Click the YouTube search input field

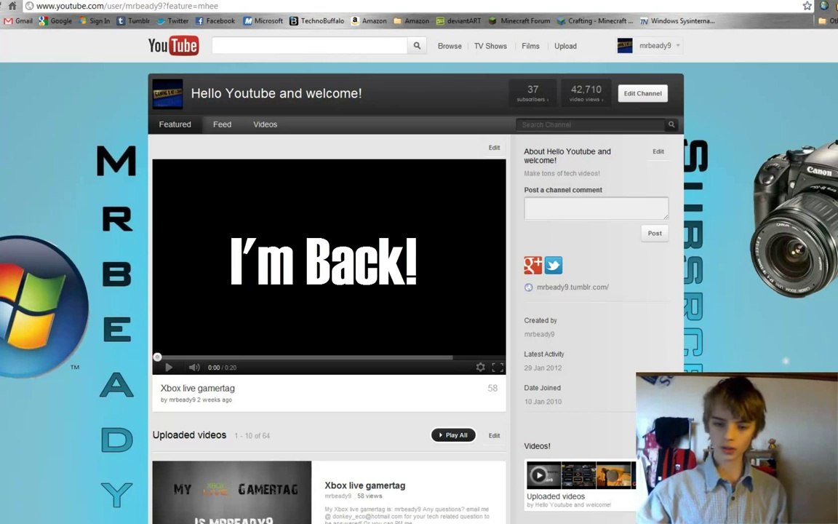(309, 46)
